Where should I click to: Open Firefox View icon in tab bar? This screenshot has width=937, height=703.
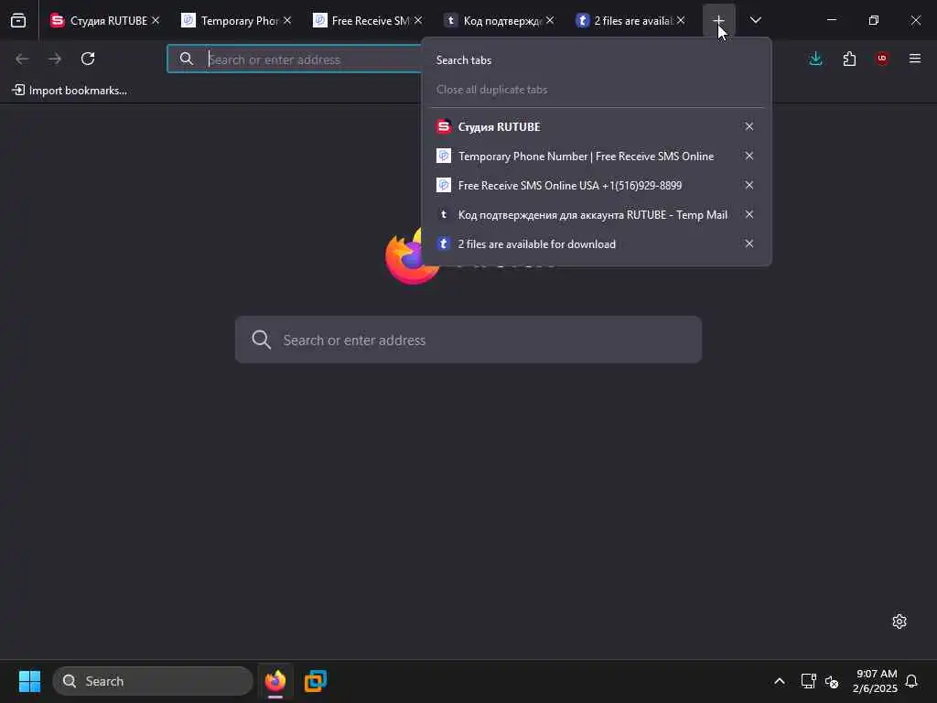point(18,20)
